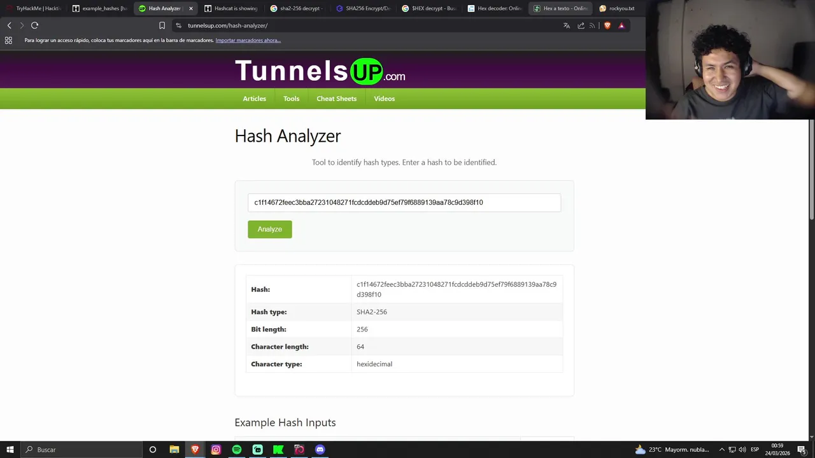Click the Brave Rewards triangle icon
The height and width of the screenshot is (458, 815).
(x=621, y=25)
